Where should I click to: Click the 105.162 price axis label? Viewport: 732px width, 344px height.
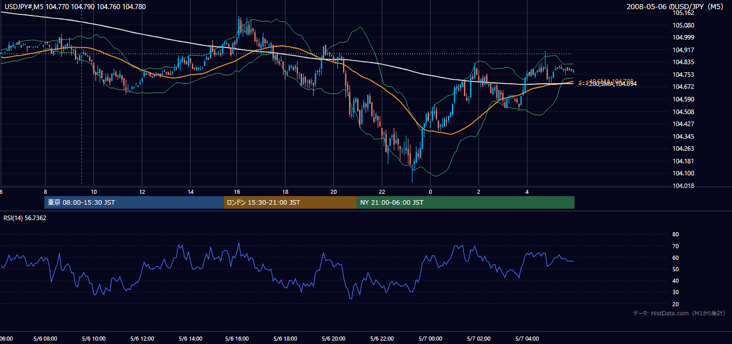[x=683, y=13]
